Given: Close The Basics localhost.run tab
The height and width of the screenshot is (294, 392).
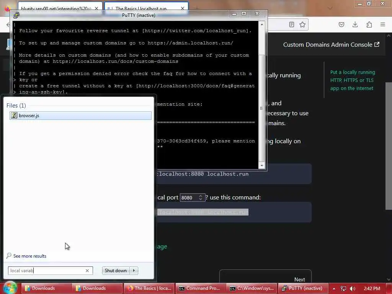Looking at the screenshot, I should coord(183,8).
